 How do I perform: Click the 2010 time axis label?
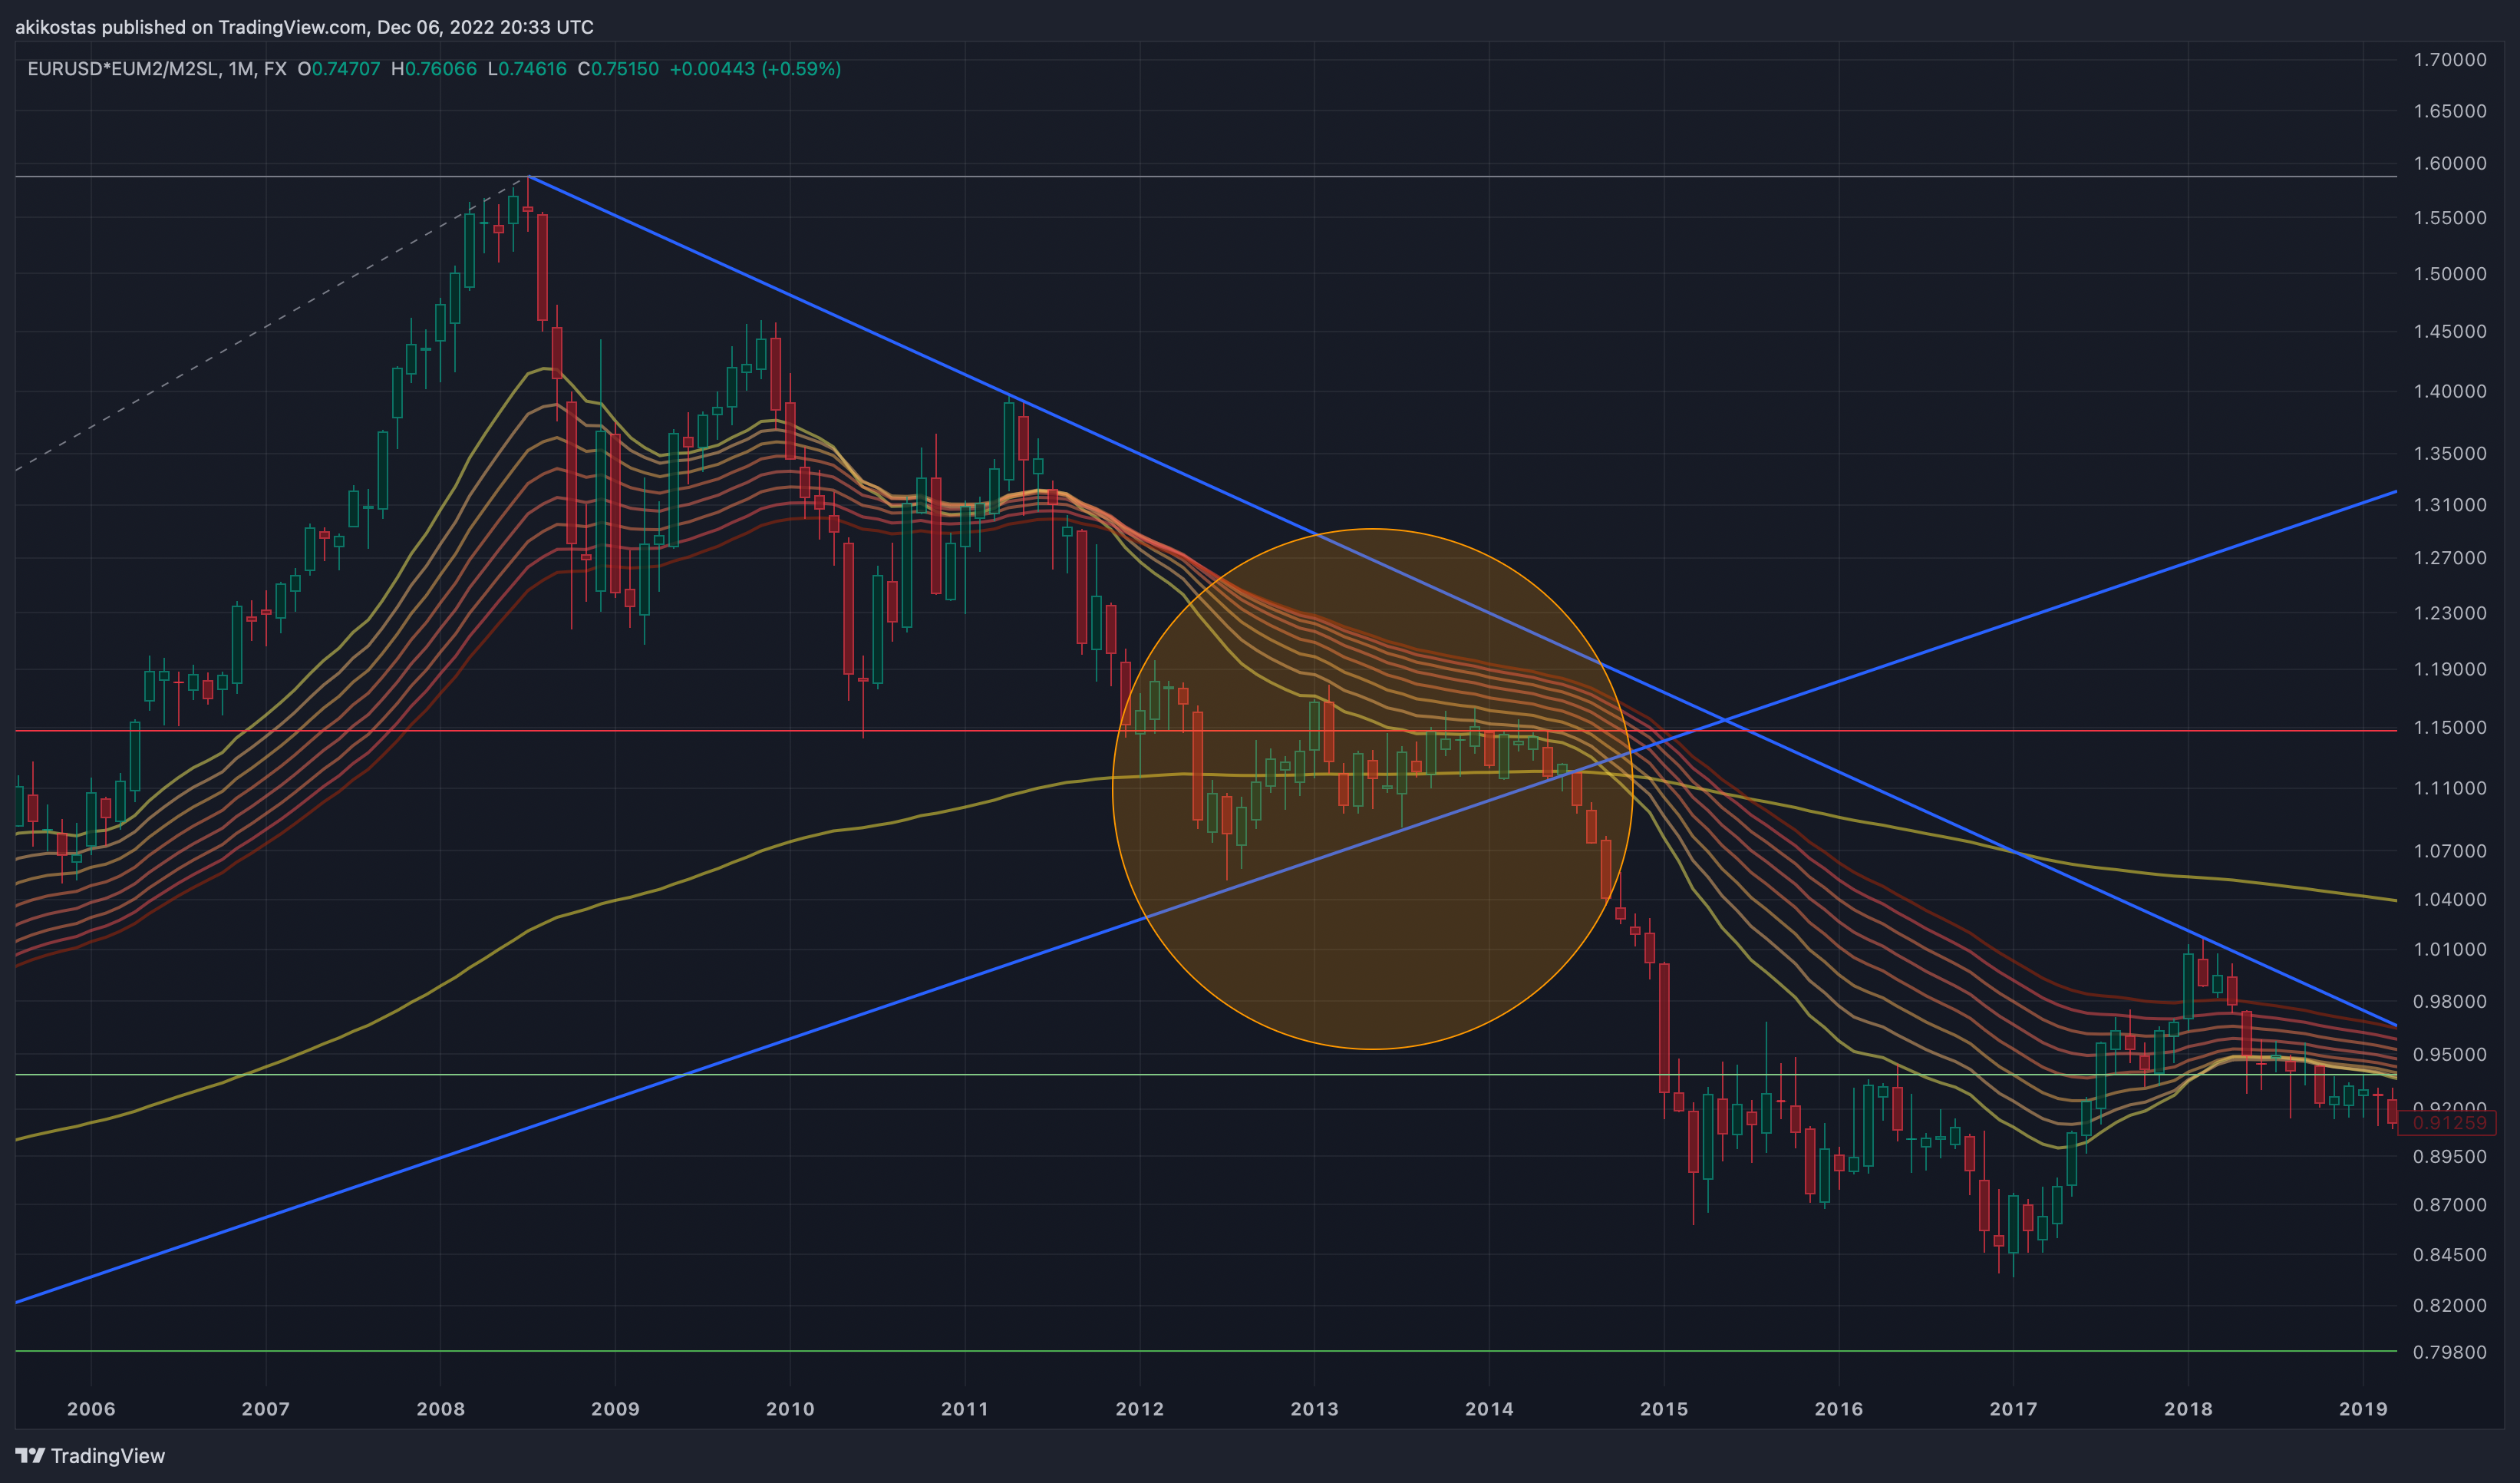[790, 1409]
